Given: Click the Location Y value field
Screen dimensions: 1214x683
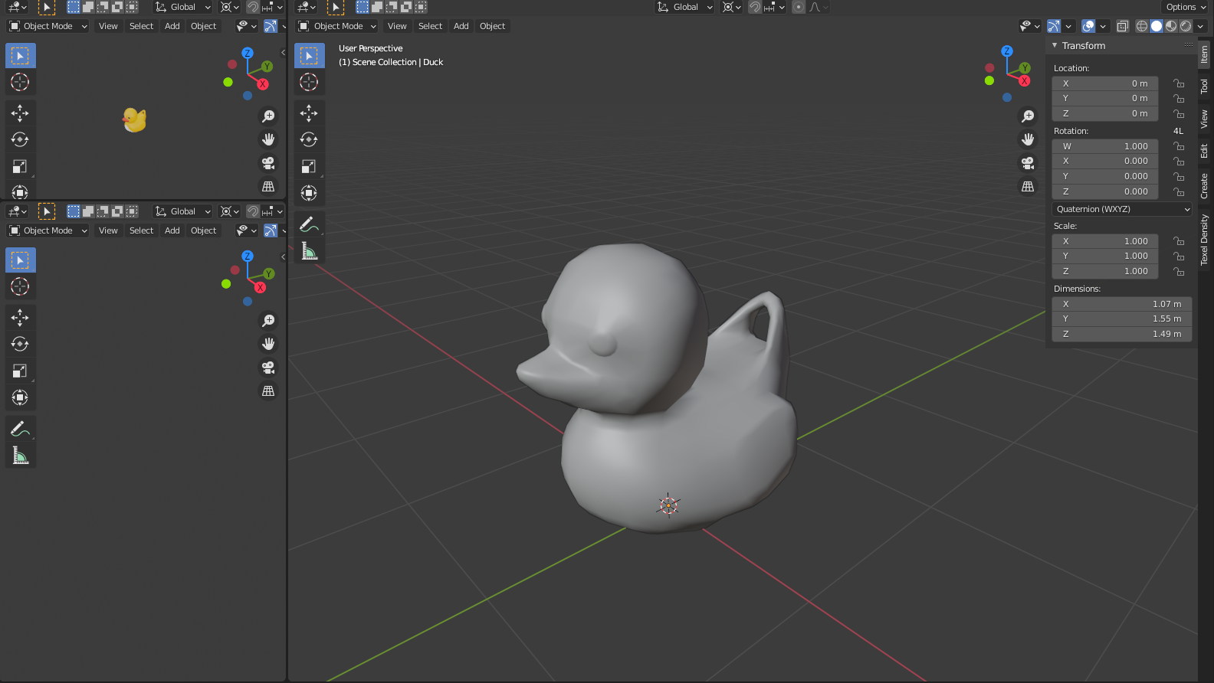Looking at the screenshot, I should tap(1105, 98).
